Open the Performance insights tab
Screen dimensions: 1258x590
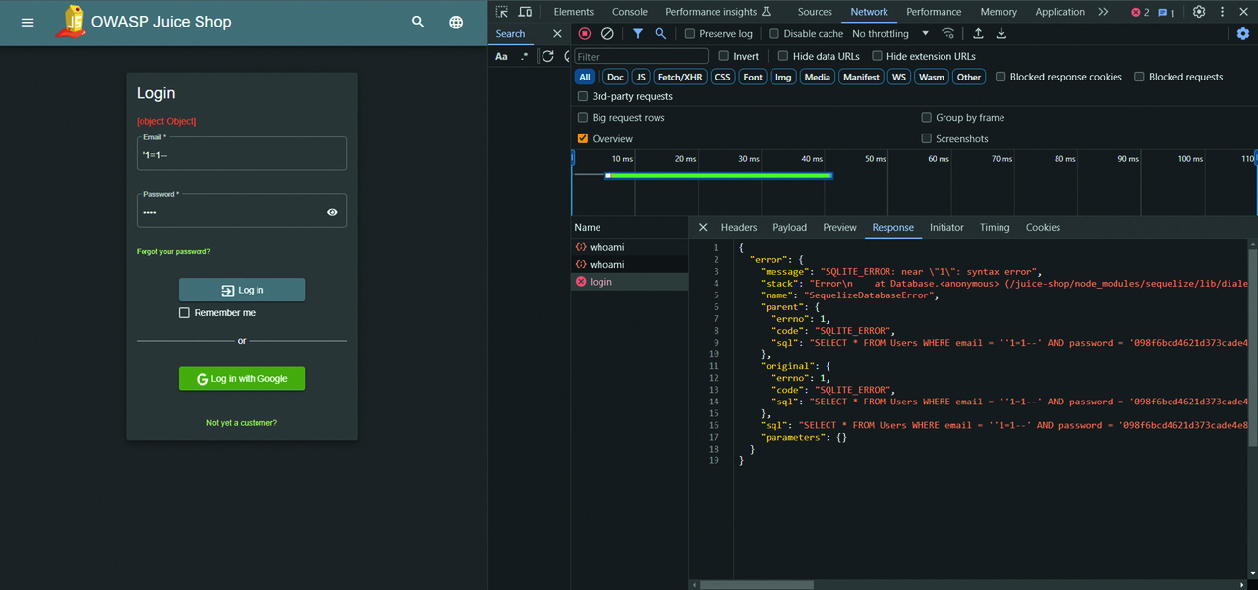(x=718, y=12)
